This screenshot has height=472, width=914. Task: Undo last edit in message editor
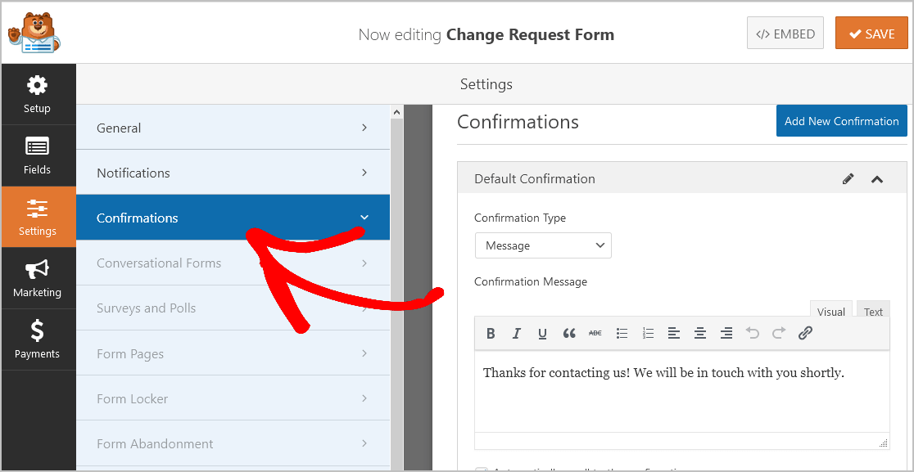(x=753, y=334)
